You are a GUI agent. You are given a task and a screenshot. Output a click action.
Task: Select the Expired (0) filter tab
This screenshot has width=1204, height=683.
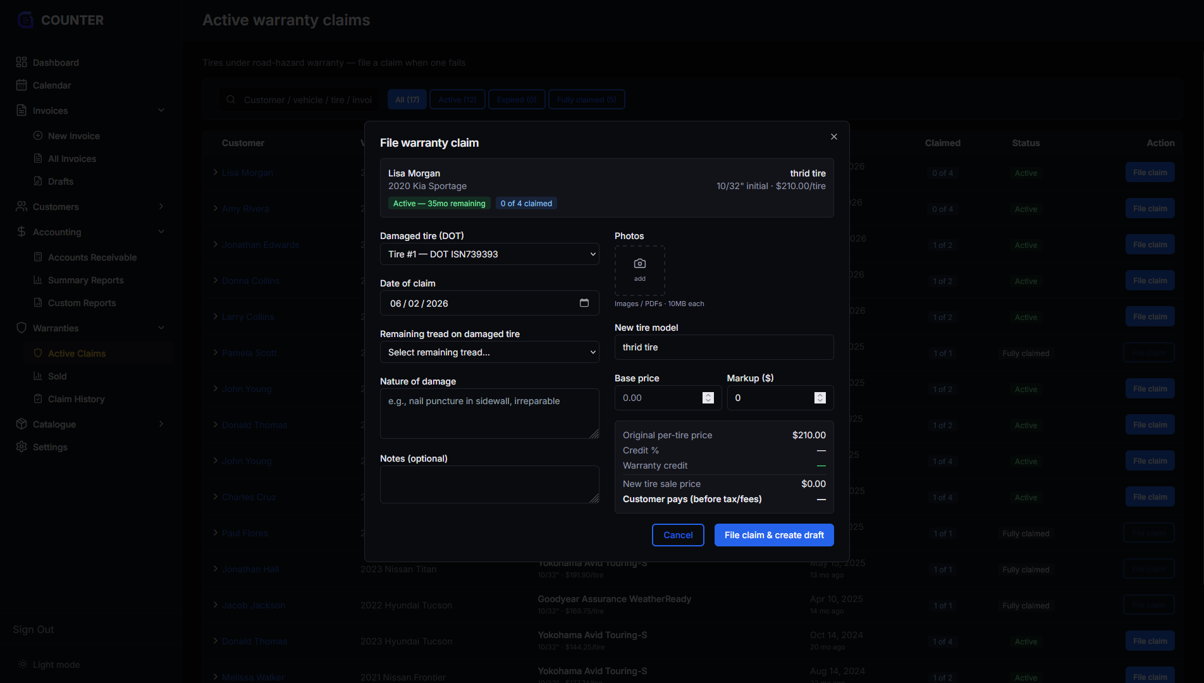click(x=517, y=99)
